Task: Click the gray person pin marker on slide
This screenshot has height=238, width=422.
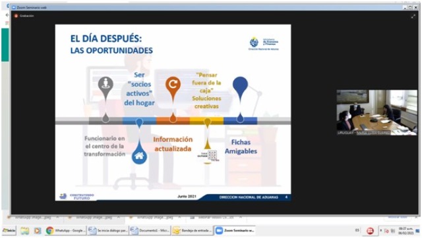Action: coord(105,85)
